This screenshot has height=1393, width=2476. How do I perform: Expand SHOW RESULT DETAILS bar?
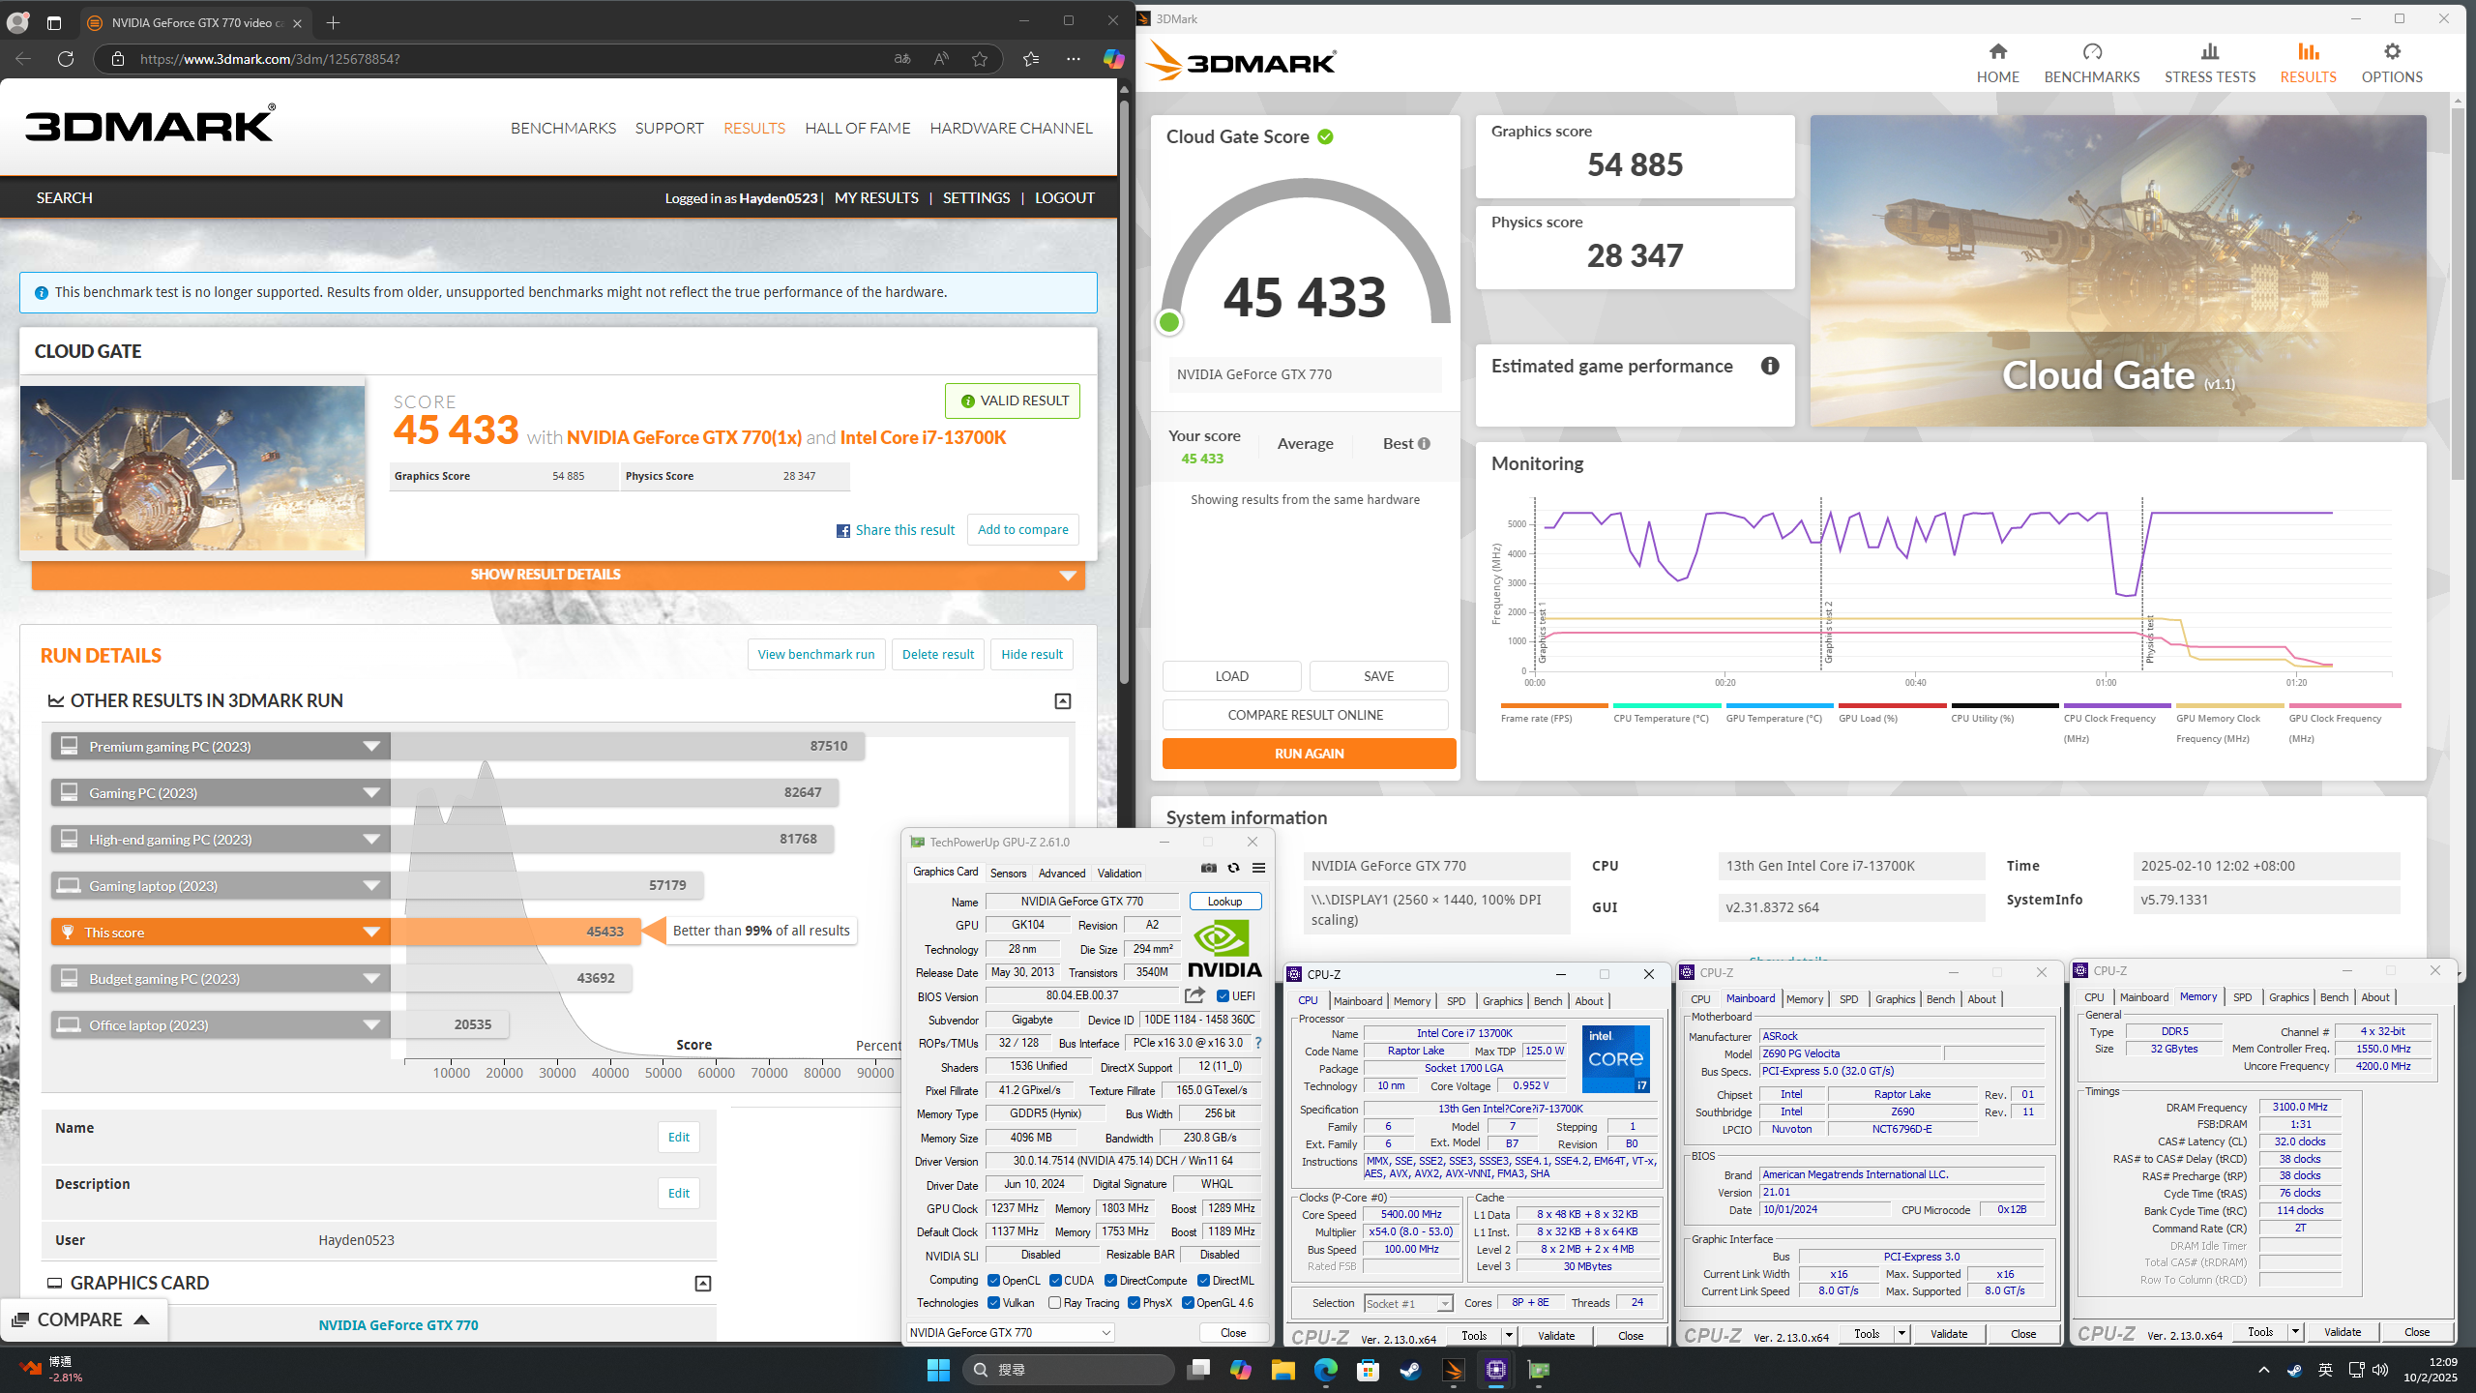(558, 575)
